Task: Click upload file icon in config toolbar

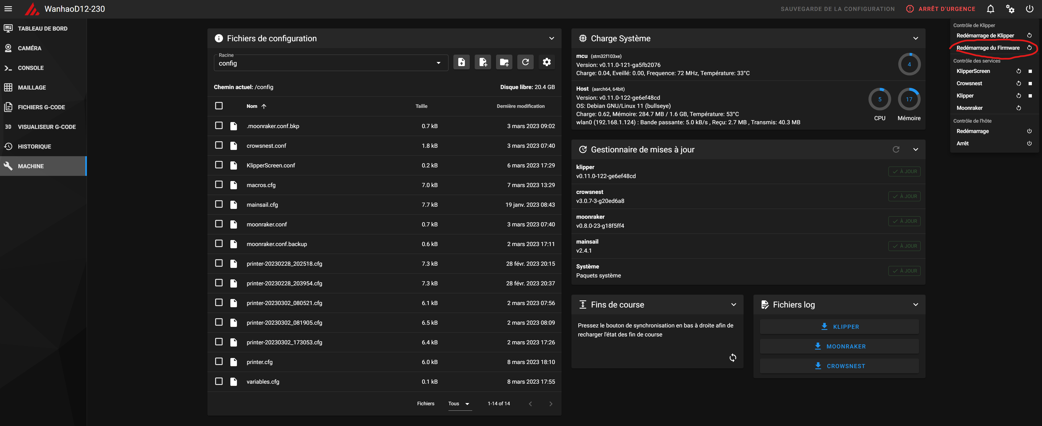Action: click(x=461, y=62)
